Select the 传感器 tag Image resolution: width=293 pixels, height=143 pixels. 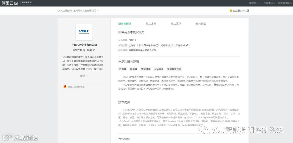[123, 69]
